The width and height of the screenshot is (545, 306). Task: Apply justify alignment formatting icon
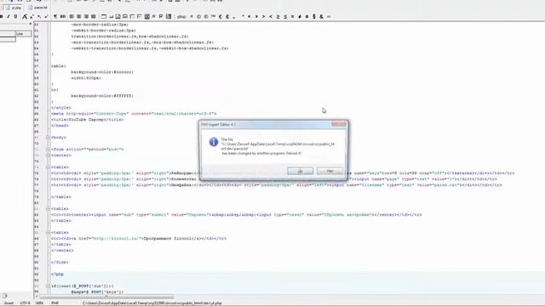94,16
